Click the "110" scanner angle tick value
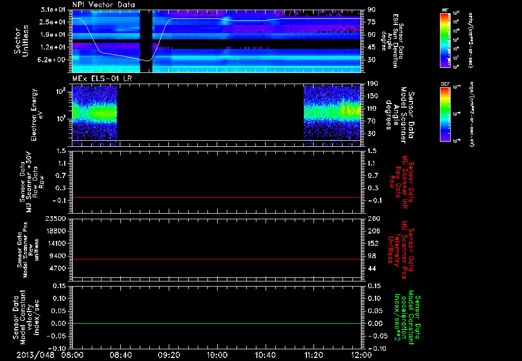522x361 pixels. tap(373, 109)
